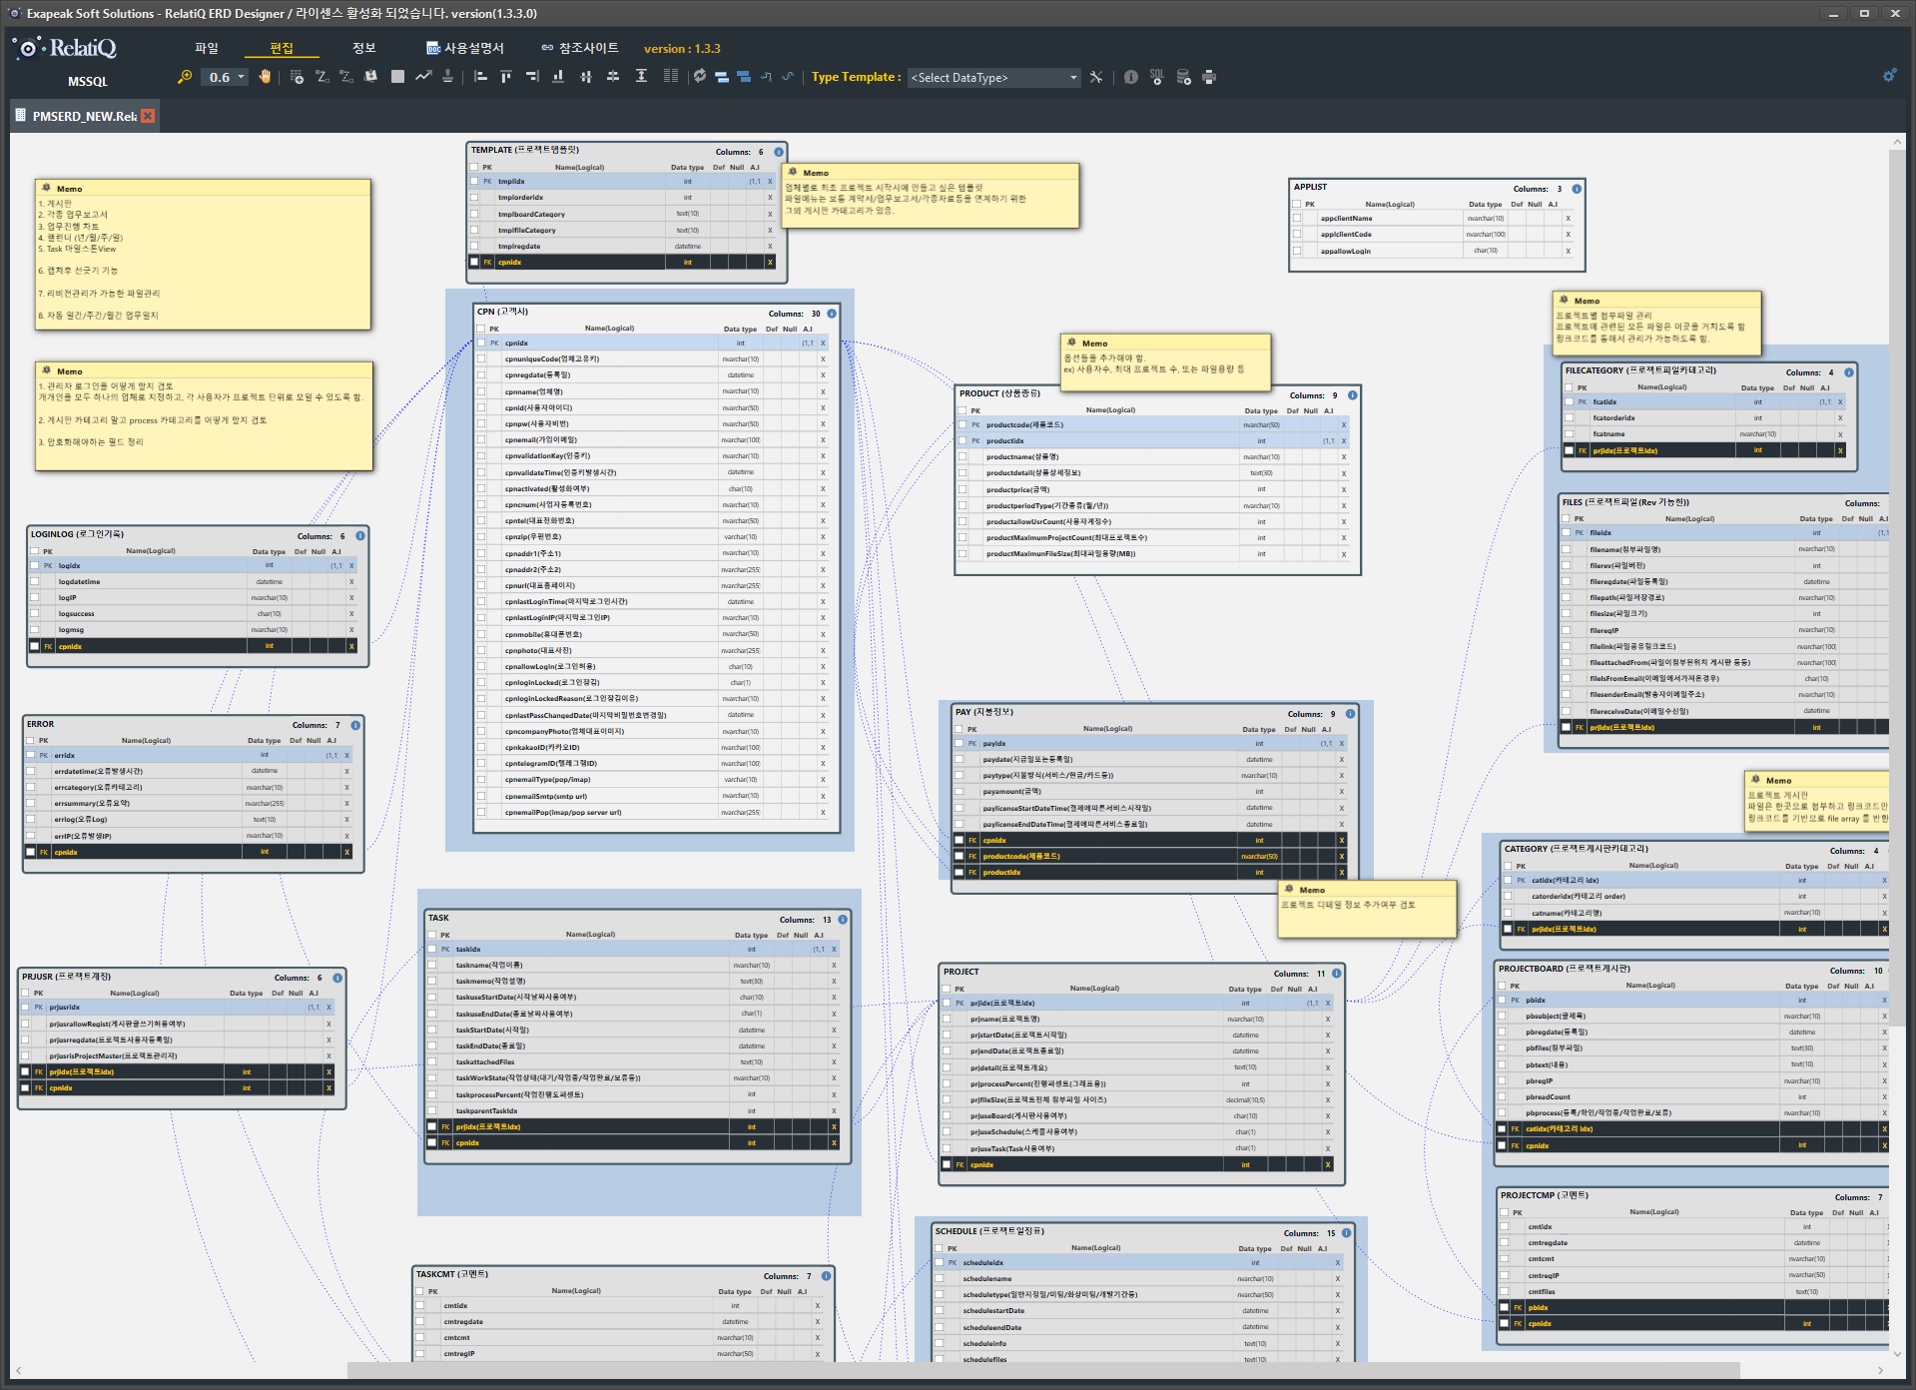Tick logidx checkbox in LOGINLOG table
The height and width of the screenshot is (1390, 1916).
tap(35, 565)
